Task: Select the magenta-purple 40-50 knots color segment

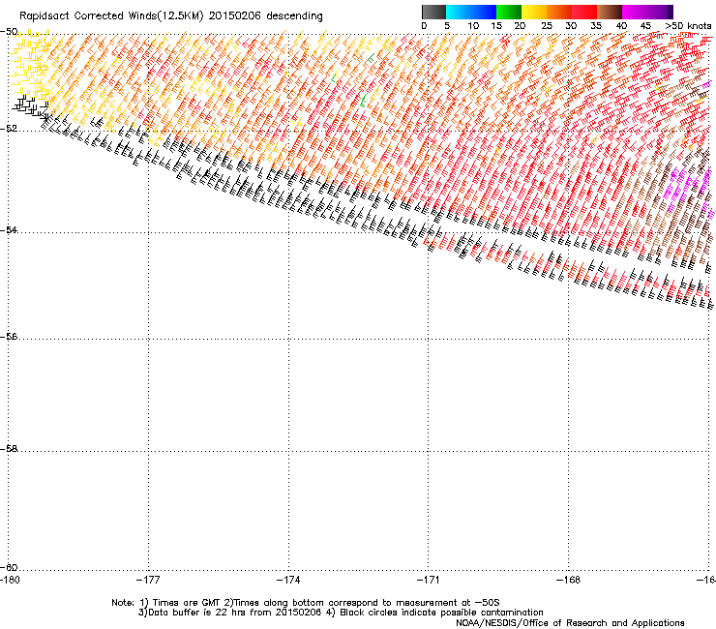Action: (x=647, y=12)
